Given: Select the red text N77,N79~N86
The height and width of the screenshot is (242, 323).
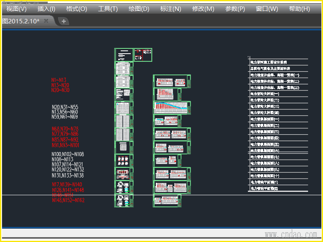Looking at the screenshot, I should (x=65, y=134).
